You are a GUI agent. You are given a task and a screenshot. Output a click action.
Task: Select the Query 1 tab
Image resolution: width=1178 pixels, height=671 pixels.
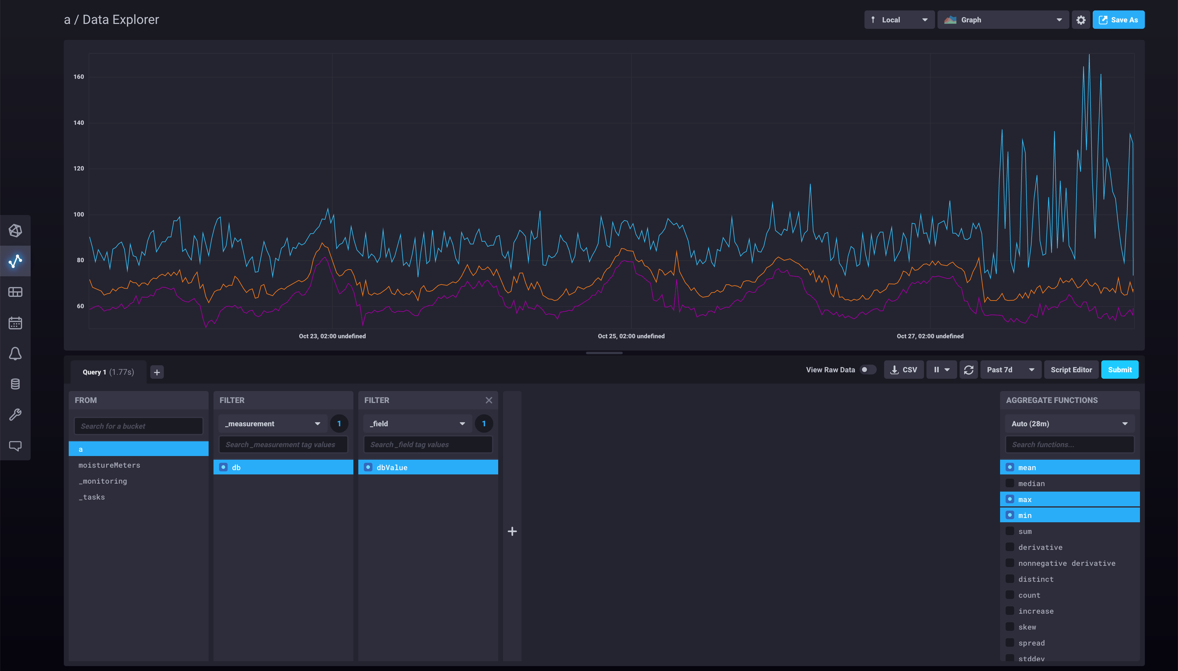(108, 372)
